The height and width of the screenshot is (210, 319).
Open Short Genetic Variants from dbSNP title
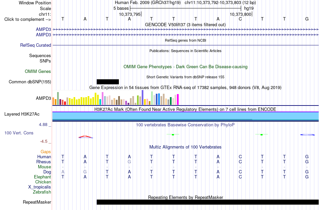[185, 77]
